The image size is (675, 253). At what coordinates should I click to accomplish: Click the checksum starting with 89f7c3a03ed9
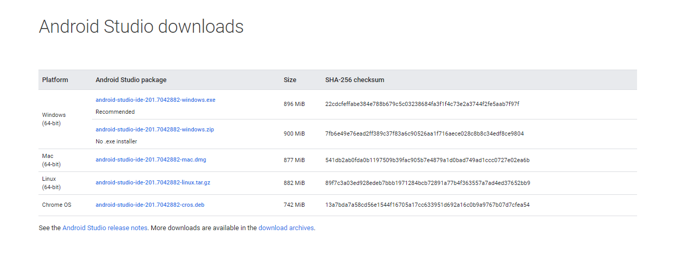[428, 183]
